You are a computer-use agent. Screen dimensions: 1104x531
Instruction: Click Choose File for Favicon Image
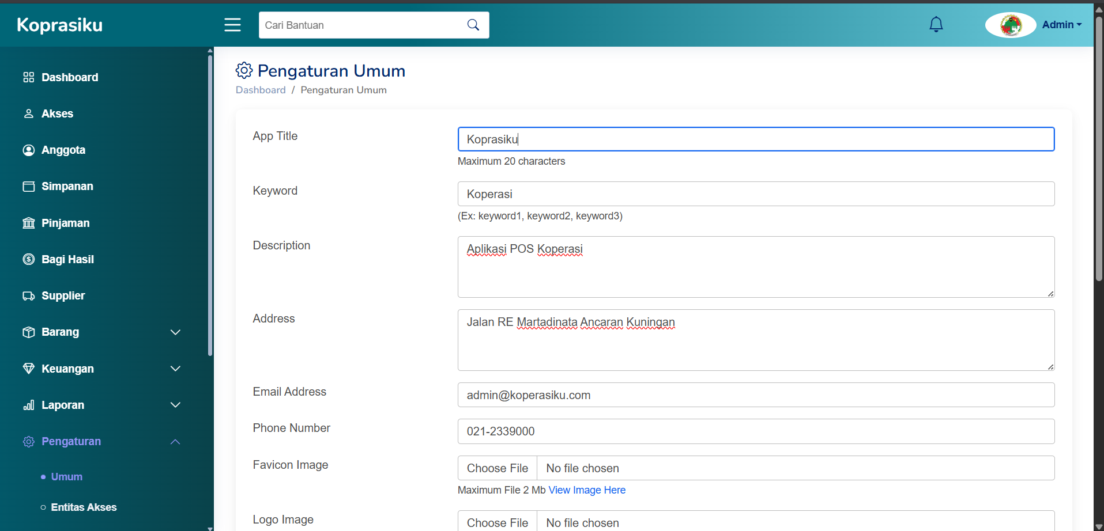498,468
